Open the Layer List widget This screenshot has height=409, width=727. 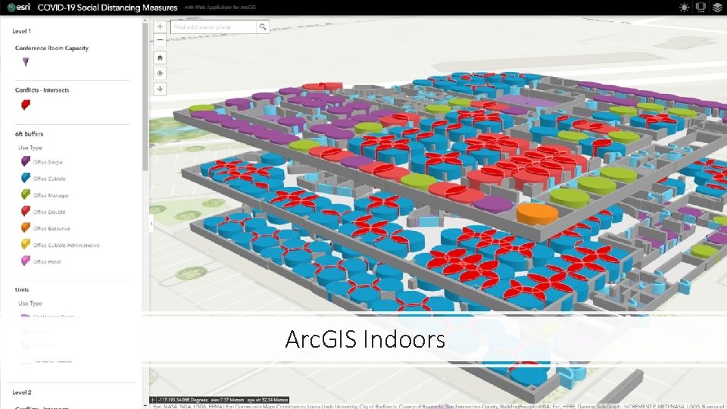(717, 8)
